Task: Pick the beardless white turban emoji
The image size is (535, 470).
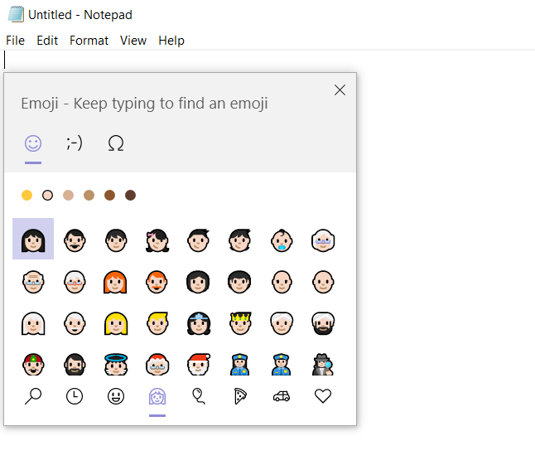Action: click(282, 323)
